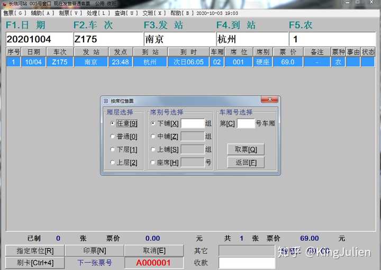Click the 下铺[X] group number field
Screen dimensions: 381x270
point(193,123)
